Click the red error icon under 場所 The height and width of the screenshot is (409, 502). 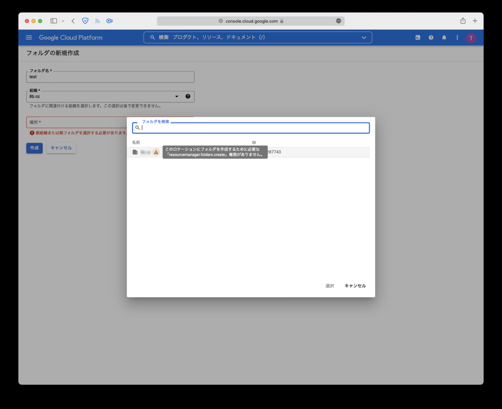pos(32,133)
